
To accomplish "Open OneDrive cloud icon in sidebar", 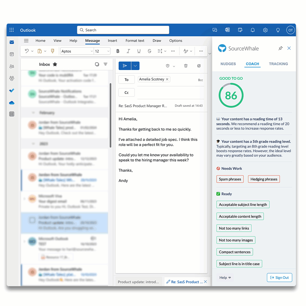I will 12,103.
